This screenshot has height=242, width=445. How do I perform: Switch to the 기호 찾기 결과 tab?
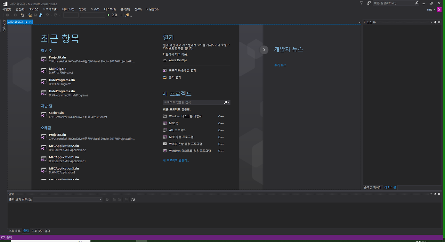pos(41,231)
